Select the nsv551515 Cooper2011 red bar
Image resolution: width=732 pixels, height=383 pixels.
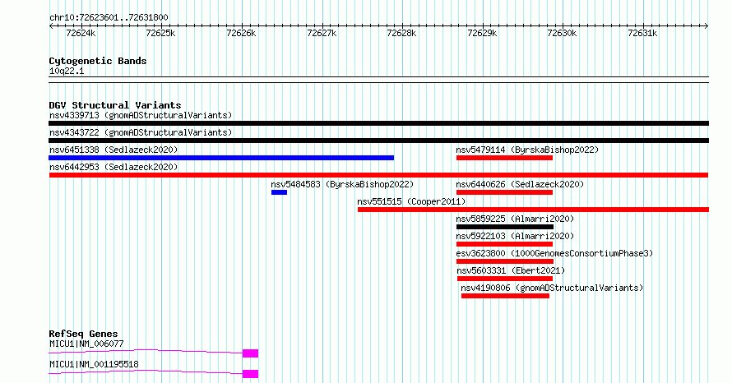(533, 210)
